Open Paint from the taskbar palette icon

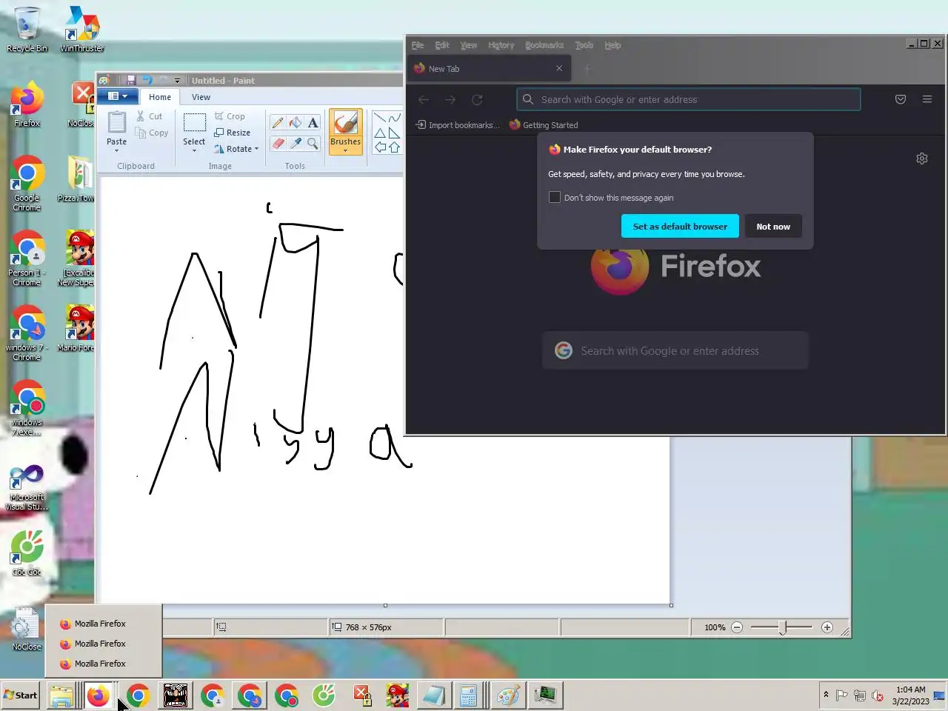click(508, 695)
